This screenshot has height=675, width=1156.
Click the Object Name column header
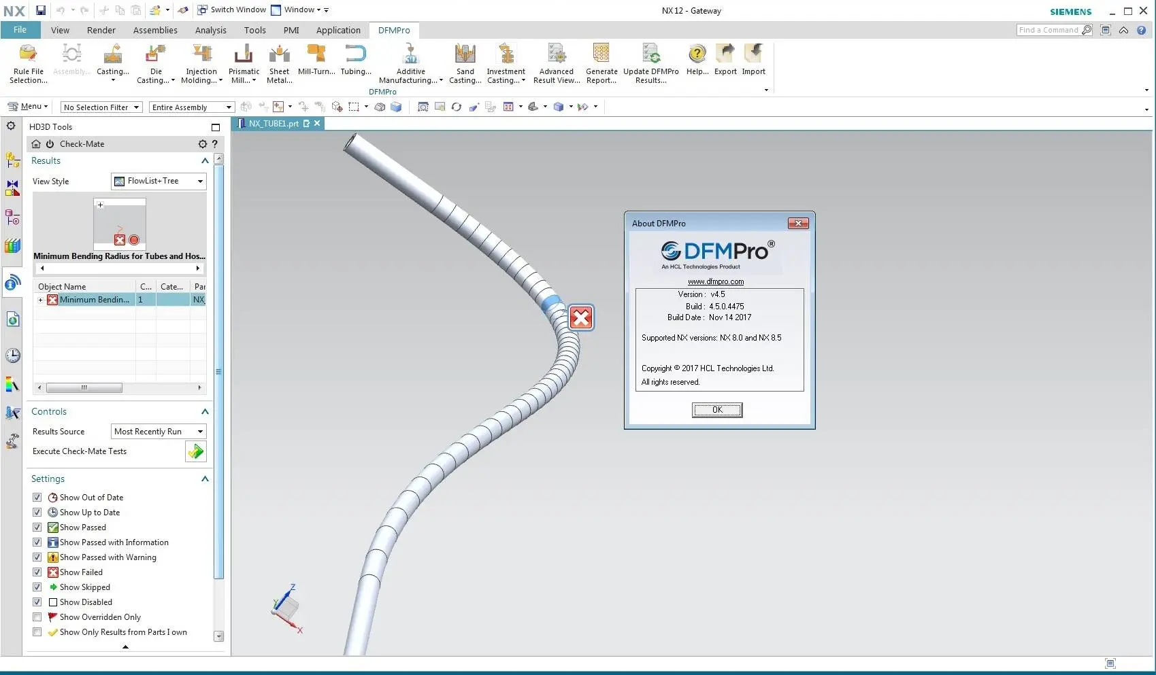[x=85, y=287]
